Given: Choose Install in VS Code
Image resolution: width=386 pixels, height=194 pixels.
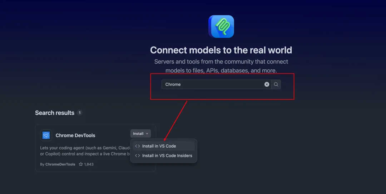Looking at the screenshot, I should 164,146.
